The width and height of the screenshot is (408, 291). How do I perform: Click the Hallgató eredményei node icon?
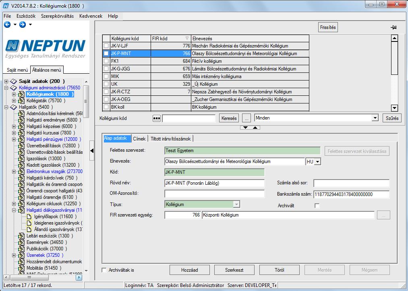tap(21, 120)
